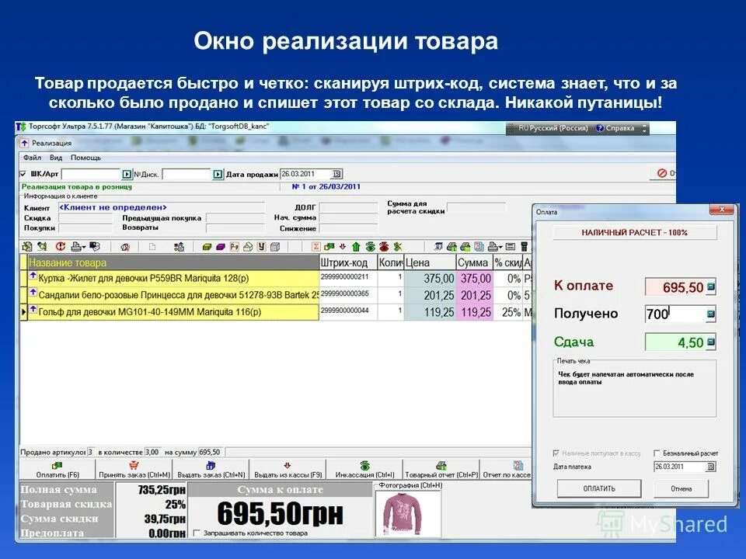746x559 pixels.
Task: Select the sum (Σ) icon on the toolbar
Action: pos(315,248)
